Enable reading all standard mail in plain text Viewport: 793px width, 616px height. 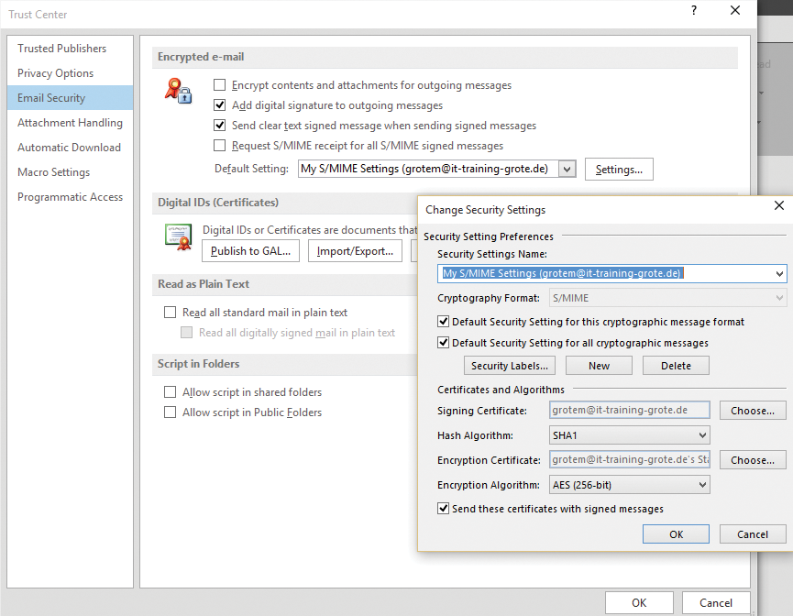pyautogui.click(x=170, y=313)
